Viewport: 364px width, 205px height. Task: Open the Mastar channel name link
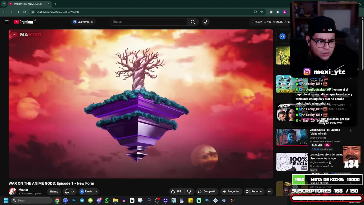point(23,190)
